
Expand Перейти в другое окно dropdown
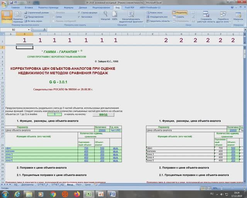click(x=223, y=17)
